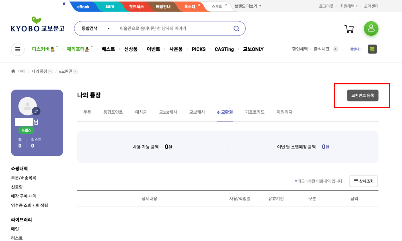
Task: Open the shopping cart icon
Action: (x=349, y=29)
